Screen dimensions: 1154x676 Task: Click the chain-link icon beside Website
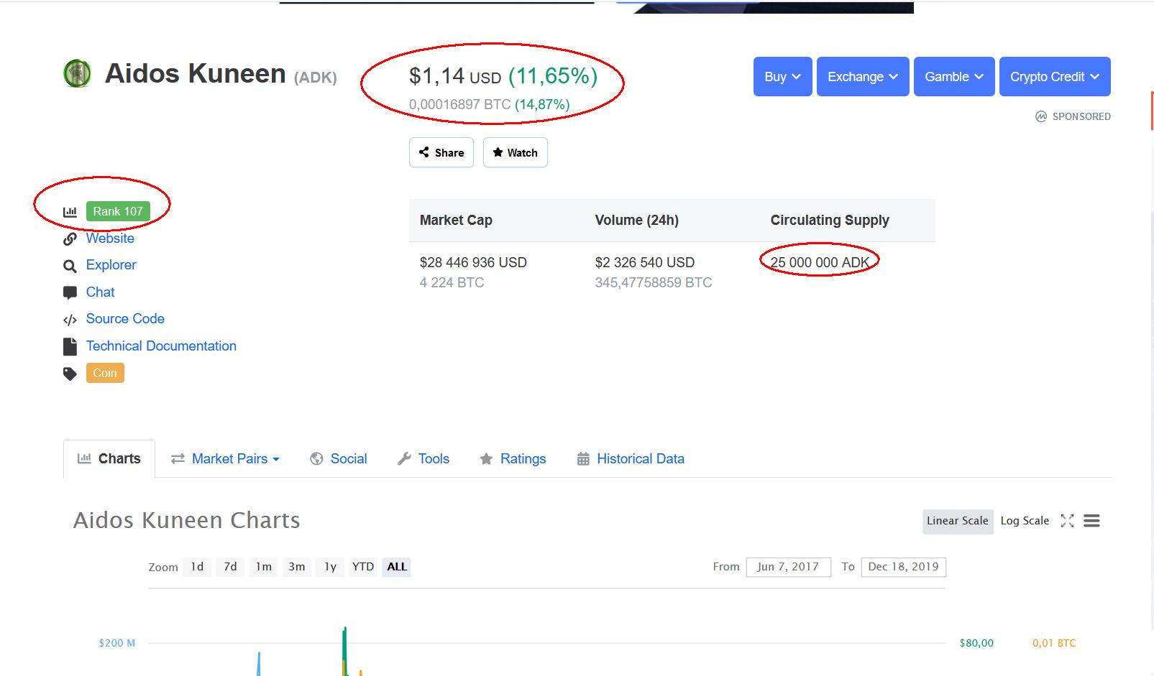70,239
